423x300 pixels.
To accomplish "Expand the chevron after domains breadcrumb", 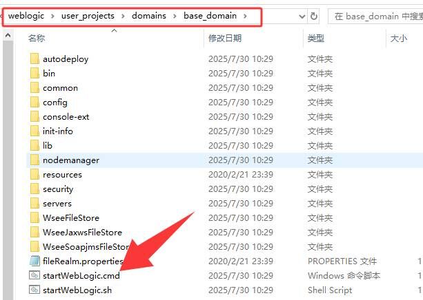I will click(x=175, y=16).
